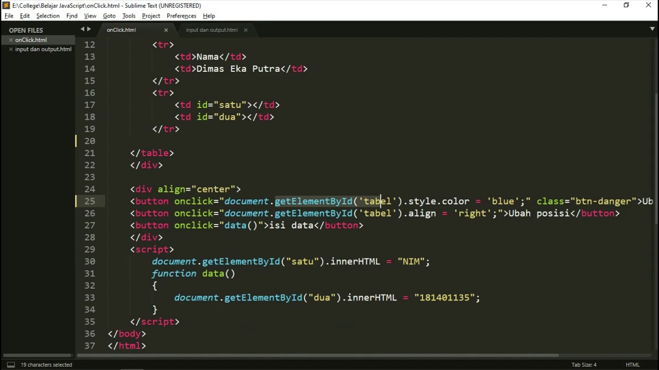Open the View menu

point(90,16)
